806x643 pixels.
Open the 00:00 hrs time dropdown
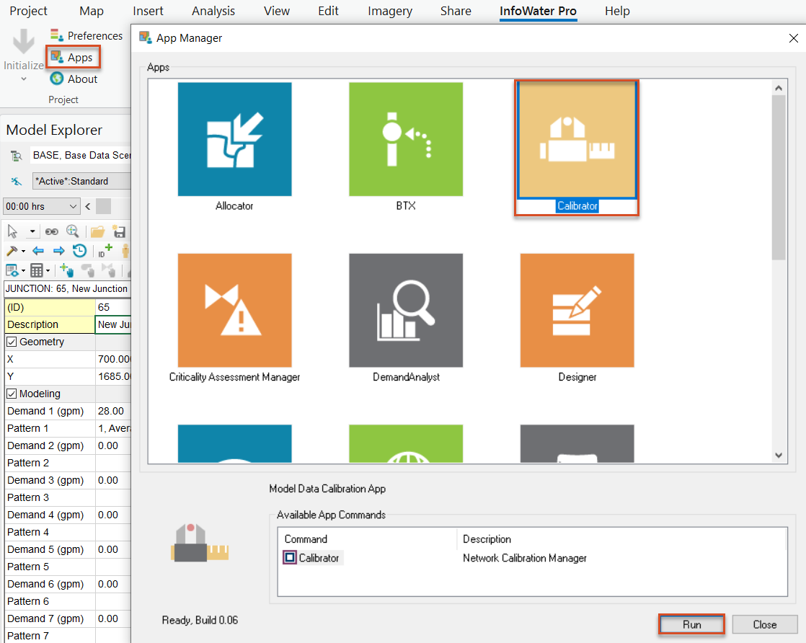click(x=41, y=207)
